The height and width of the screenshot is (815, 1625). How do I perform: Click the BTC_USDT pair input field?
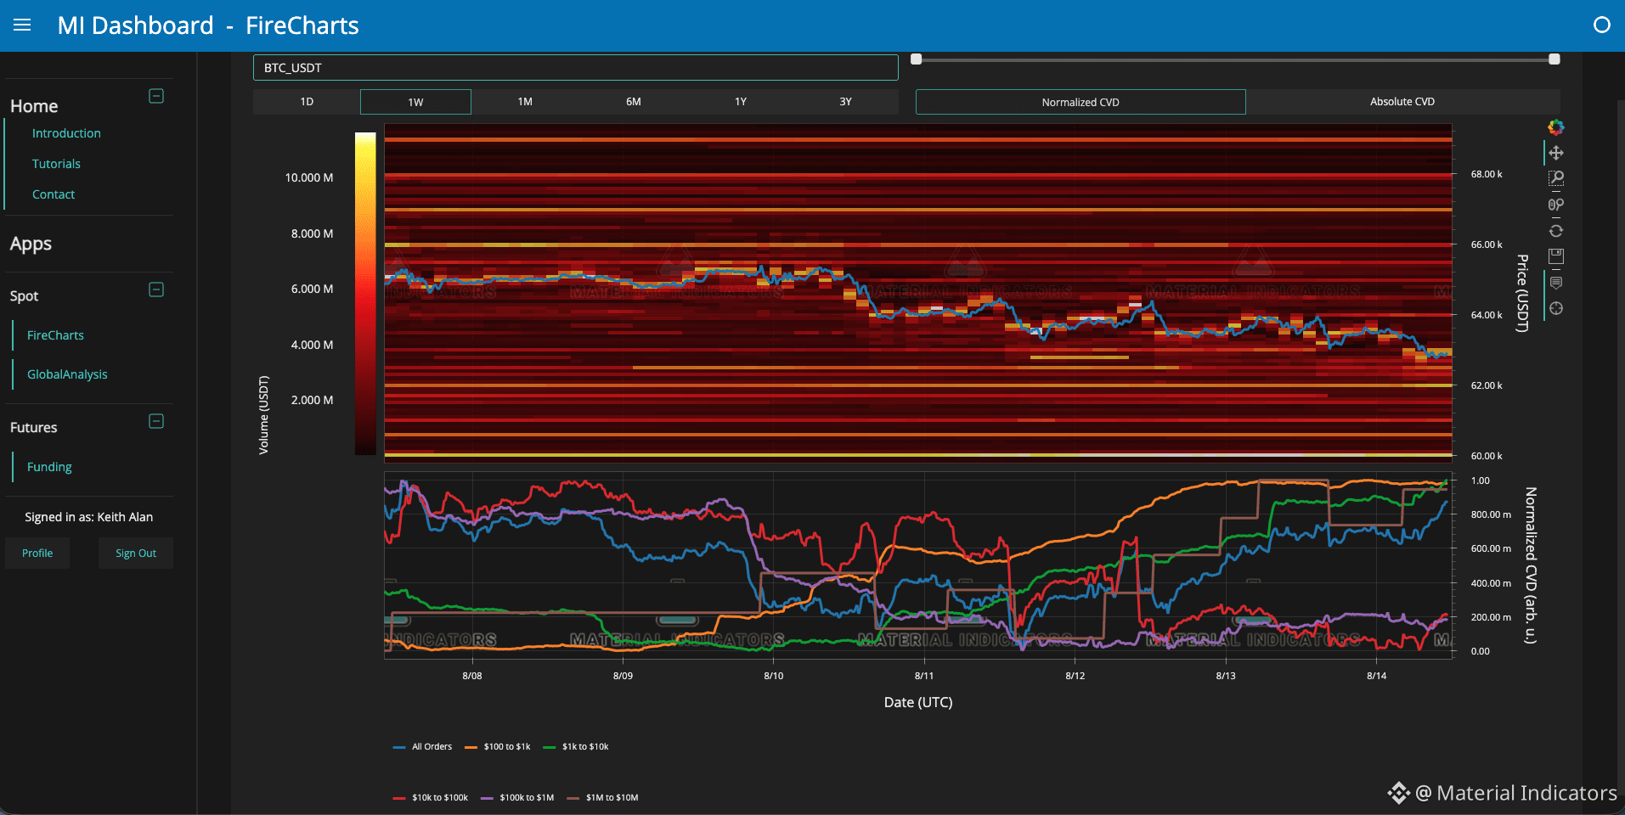(575, 68)
